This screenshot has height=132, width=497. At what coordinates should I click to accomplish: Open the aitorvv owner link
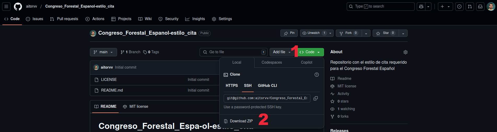[32, 6]
